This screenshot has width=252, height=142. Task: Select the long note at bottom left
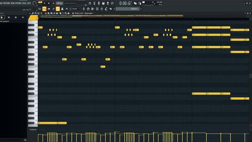pos(48,123)
